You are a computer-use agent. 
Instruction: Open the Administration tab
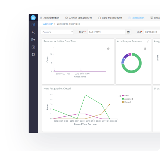(49, 18)
